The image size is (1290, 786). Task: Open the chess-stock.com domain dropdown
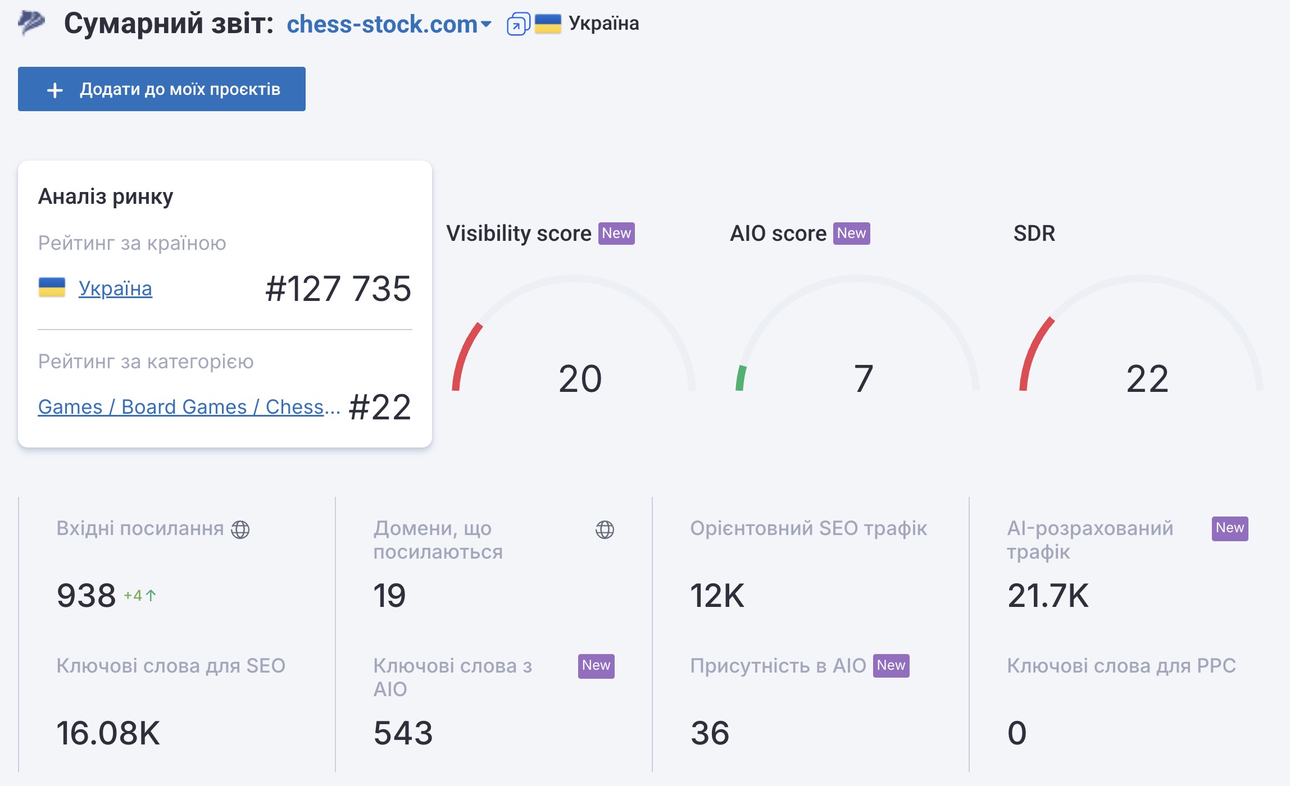pos(389,24)
